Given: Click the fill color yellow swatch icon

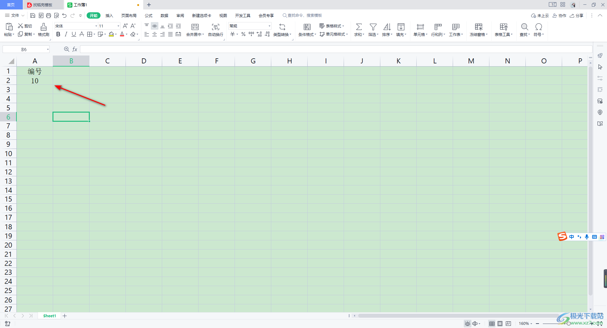Looking at the screenshot, I should pos(111,34).
